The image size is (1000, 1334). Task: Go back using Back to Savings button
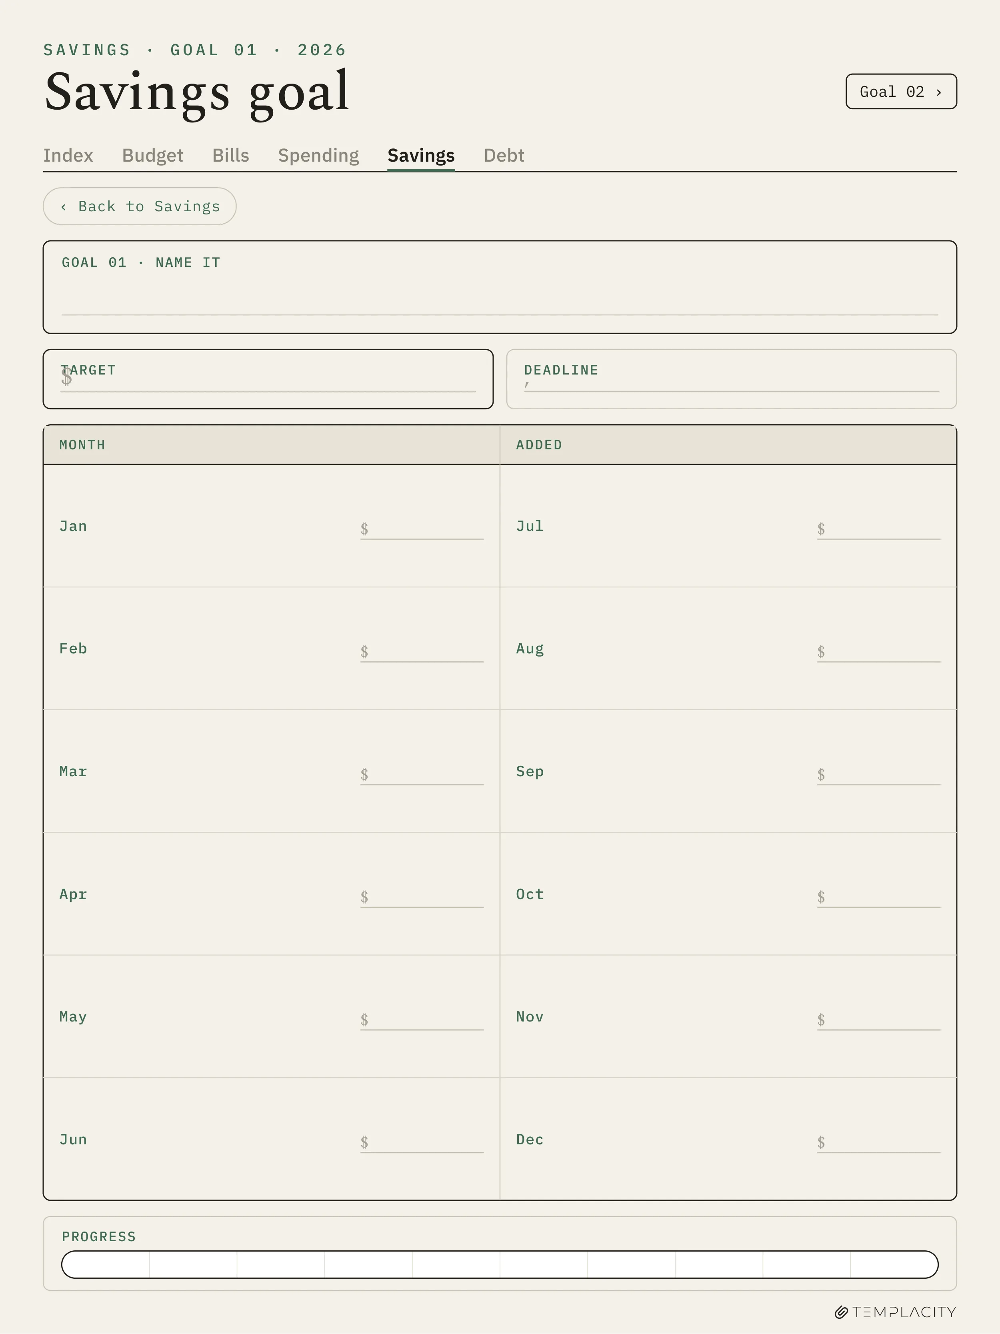click(x=139, y=206)
